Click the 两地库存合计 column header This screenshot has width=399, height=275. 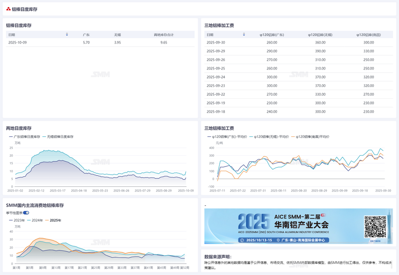click(164, 35)
